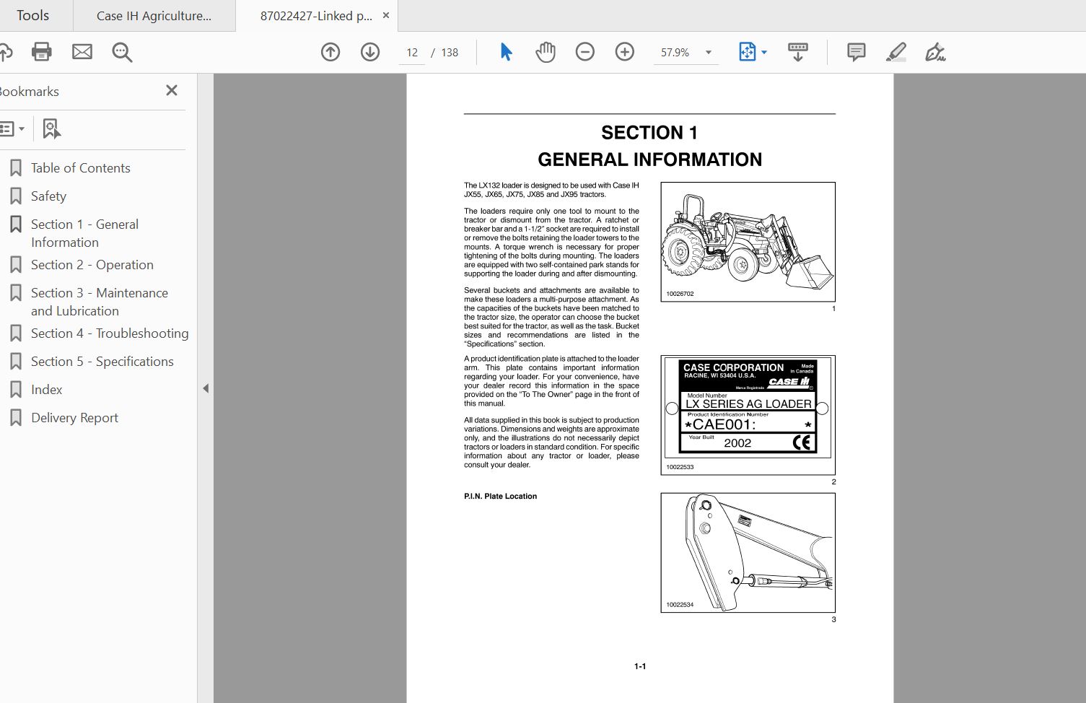Click the email envelope icon
This screenshot has height=703, width=1086.
point(82,52)
